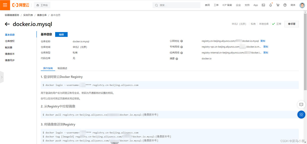Go to 容器镜像服务 breadcrumb
307x144 pixels.
coord(12,15)
